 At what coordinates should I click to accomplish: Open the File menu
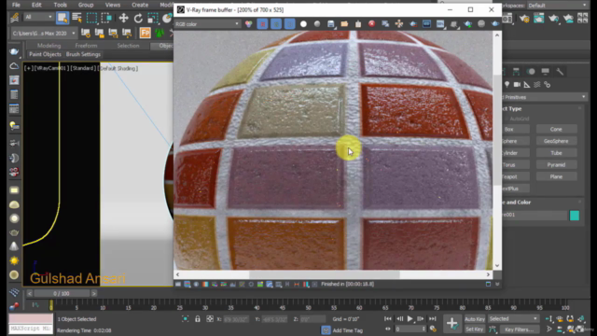tap(16, 5)
